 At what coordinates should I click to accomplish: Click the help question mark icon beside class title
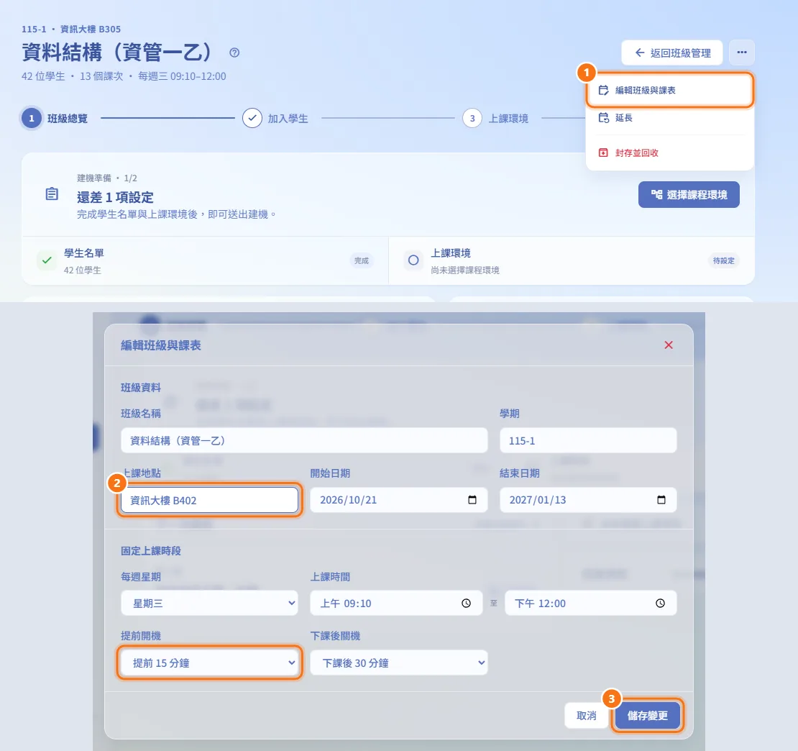[x=234, y=53]
